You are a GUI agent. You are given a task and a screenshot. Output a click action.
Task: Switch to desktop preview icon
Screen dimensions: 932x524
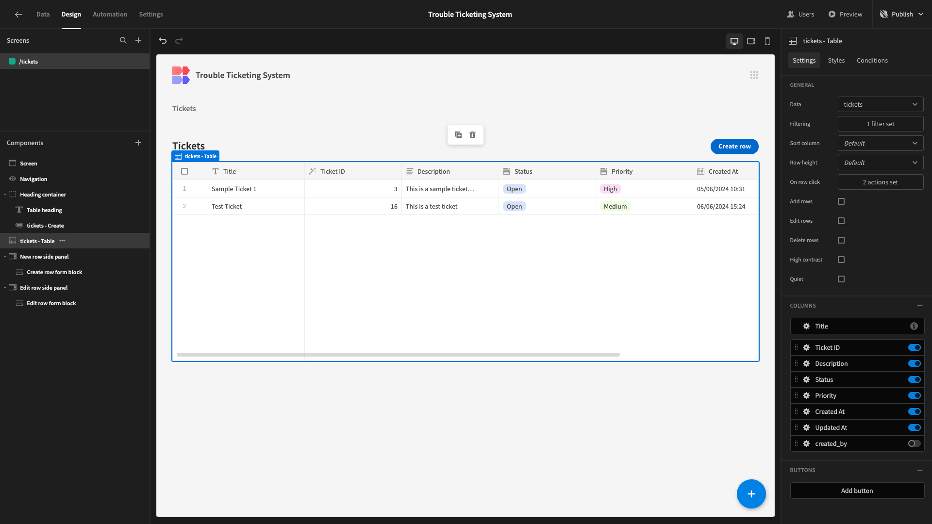(x=734, y=41)
